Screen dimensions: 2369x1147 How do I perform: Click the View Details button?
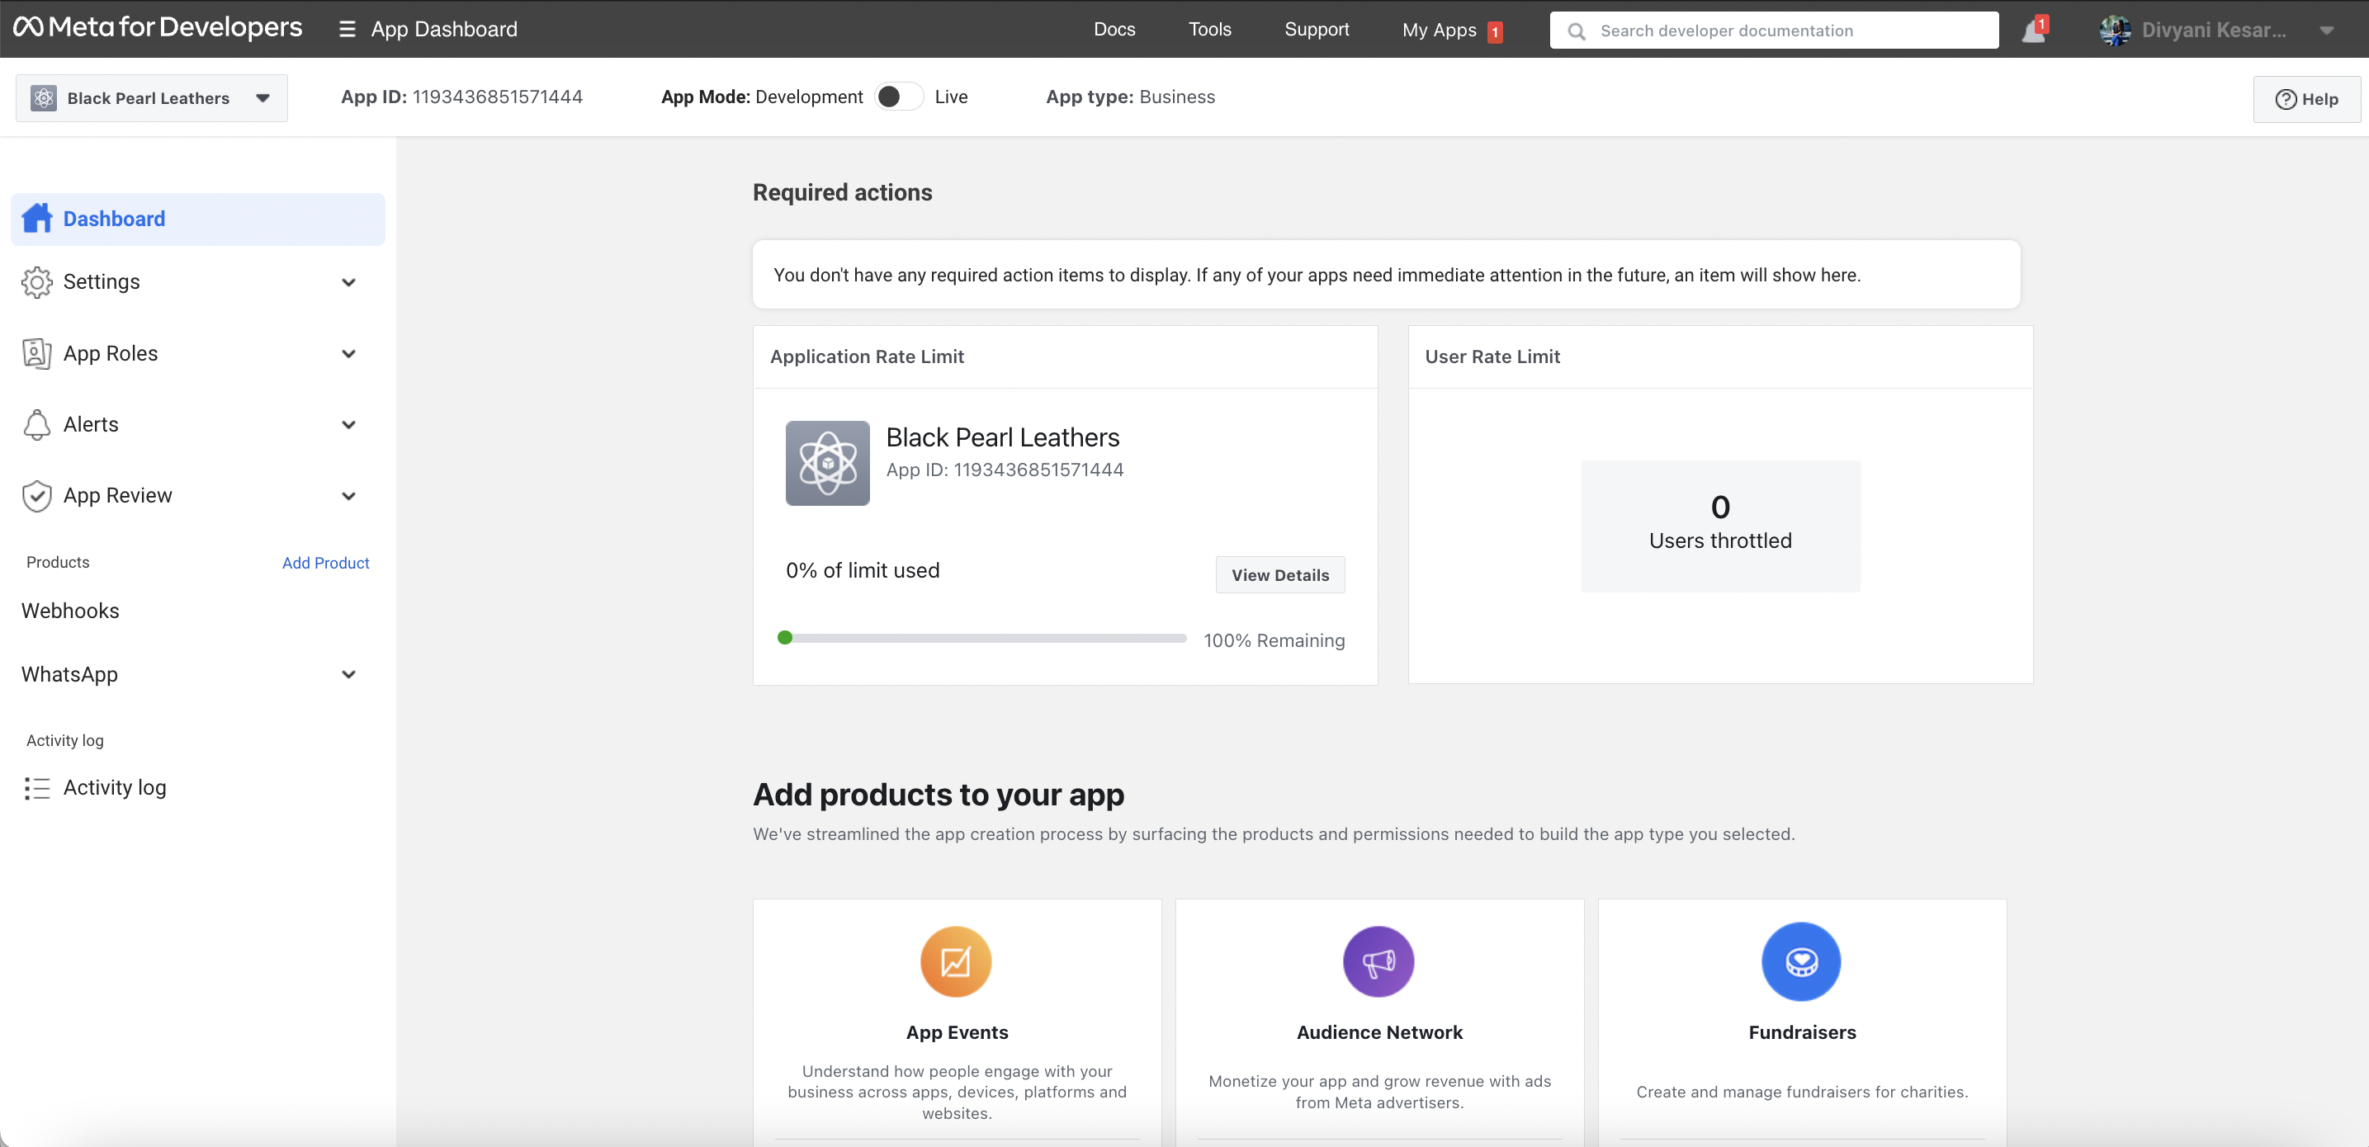pyautogui.click(x=1280, y=574)
